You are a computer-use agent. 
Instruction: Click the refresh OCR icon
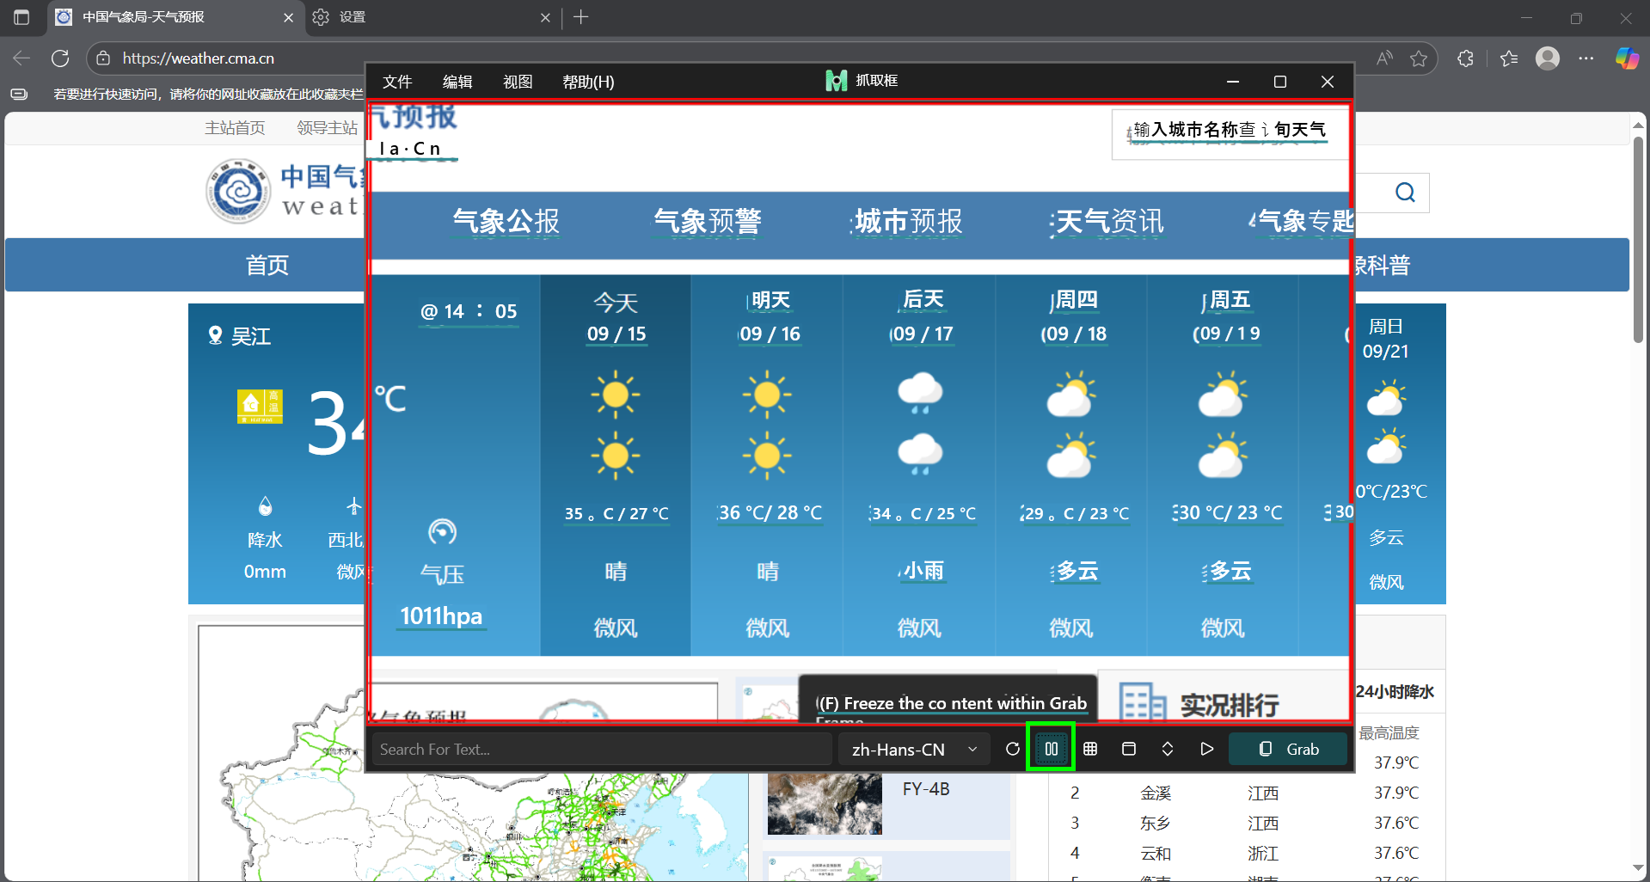1013,749
